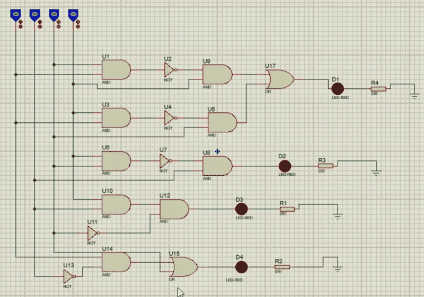Select the U1 AND gate

[x=115, y=70]
